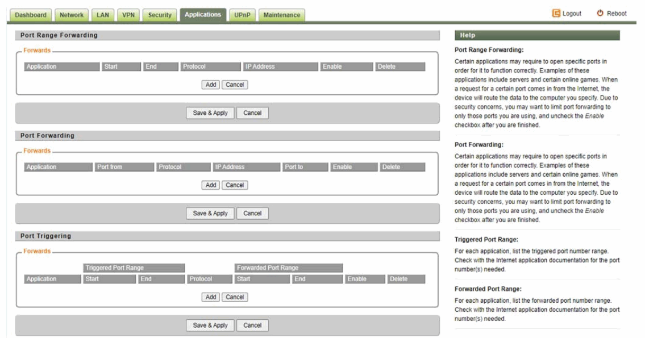Save & Apply Port Triggering settings
Viewport: 645px width, 338px height.
[210, 326]
